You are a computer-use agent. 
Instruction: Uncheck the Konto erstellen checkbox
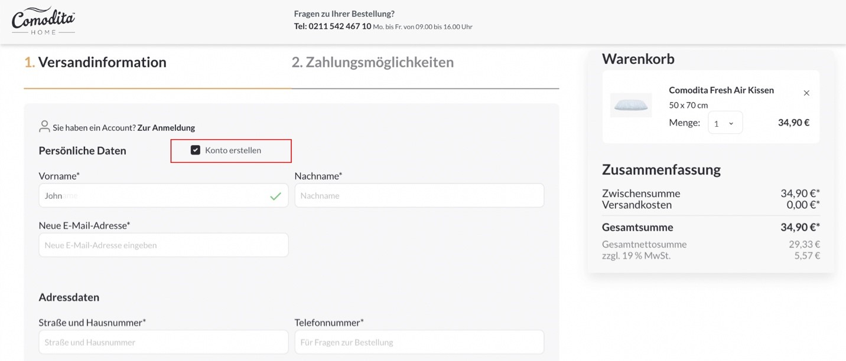(196, 150)
